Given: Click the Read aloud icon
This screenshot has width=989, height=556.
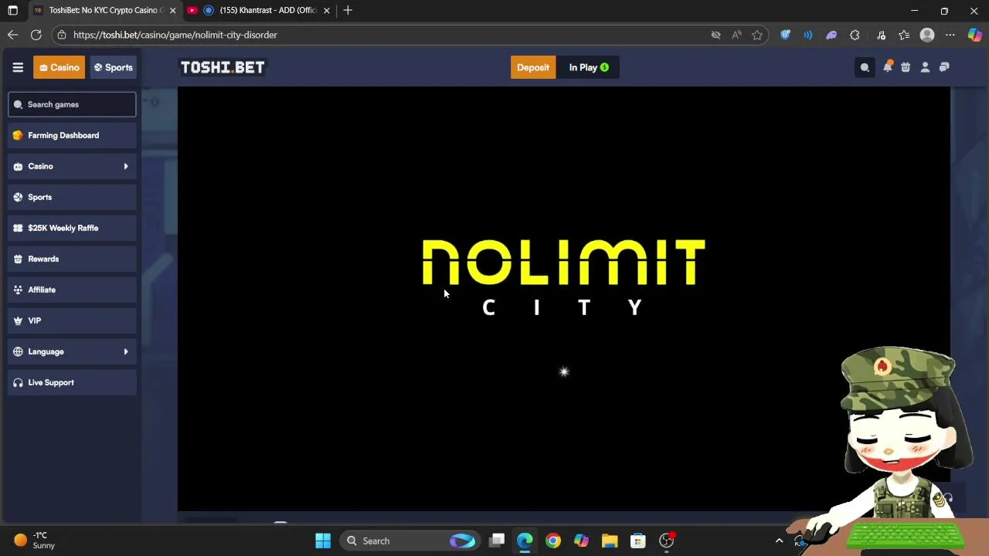Looking at the screenshot, I should (x=736, y=35).
